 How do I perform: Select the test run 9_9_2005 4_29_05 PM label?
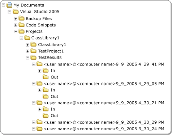point(104,84)
